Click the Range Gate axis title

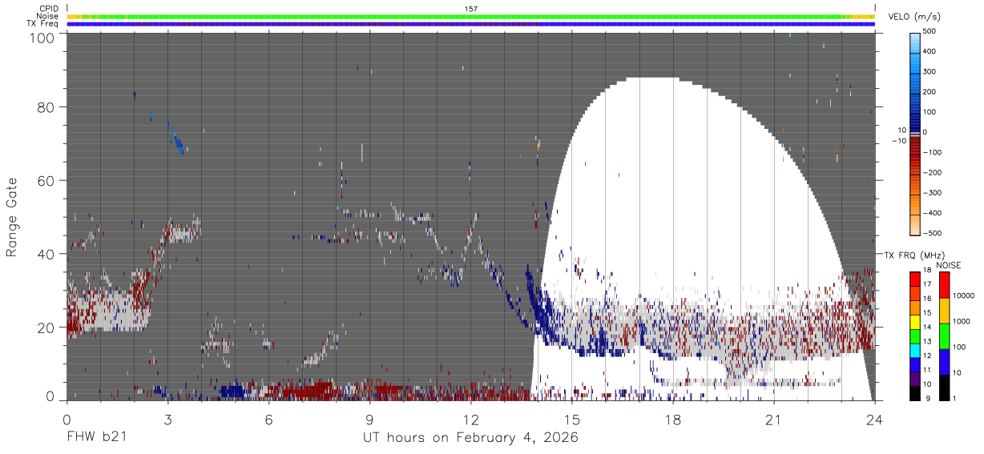12,219
